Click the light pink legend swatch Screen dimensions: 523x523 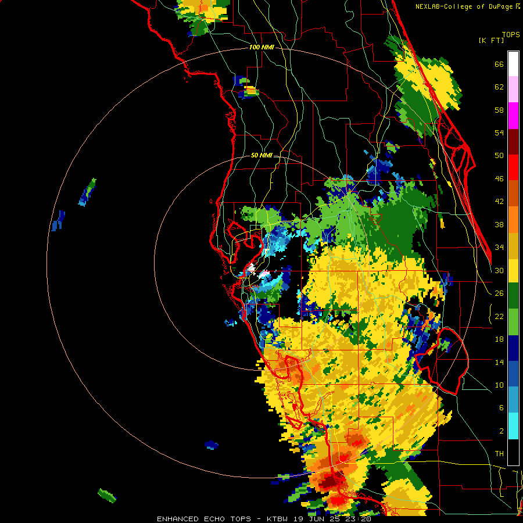coord(513,89)
